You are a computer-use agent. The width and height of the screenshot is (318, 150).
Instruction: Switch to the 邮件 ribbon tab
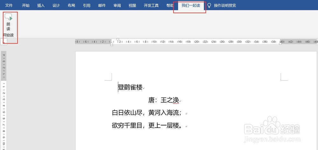pos(102,5)
